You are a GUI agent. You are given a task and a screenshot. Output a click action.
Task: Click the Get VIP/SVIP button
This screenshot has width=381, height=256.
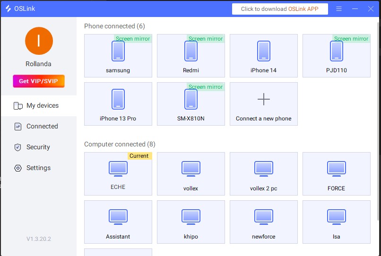pyautogui.click(x=38, y=81)
